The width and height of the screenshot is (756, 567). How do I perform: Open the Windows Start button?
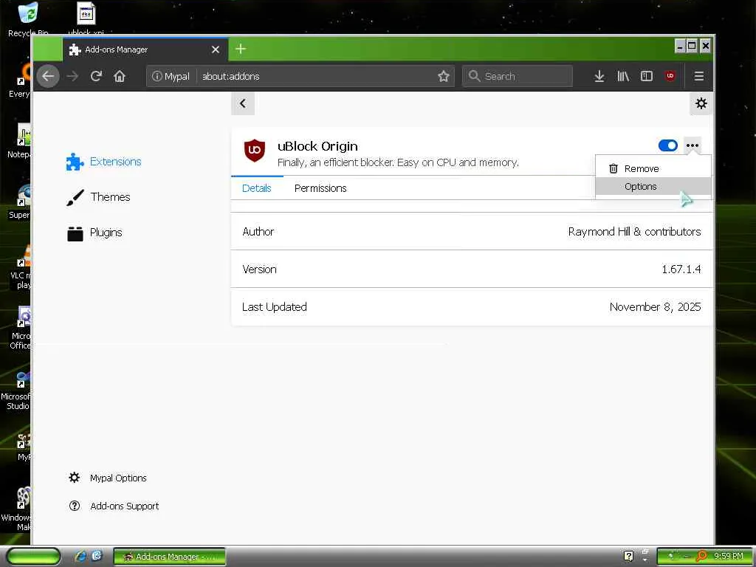coord(34,557)
